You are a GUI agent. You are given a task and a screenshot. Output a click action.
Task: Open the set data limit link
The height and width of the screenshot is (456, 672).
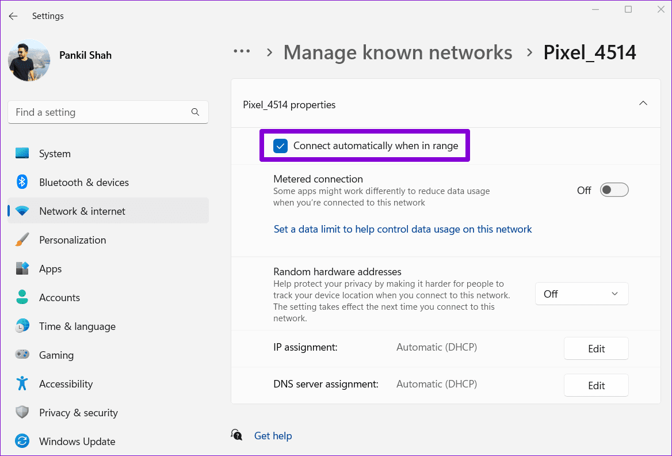click(x=402, y=229)
